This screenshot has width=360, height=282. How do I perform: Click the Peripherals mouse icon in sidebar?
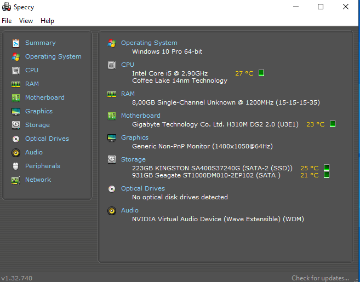(15, 166)
